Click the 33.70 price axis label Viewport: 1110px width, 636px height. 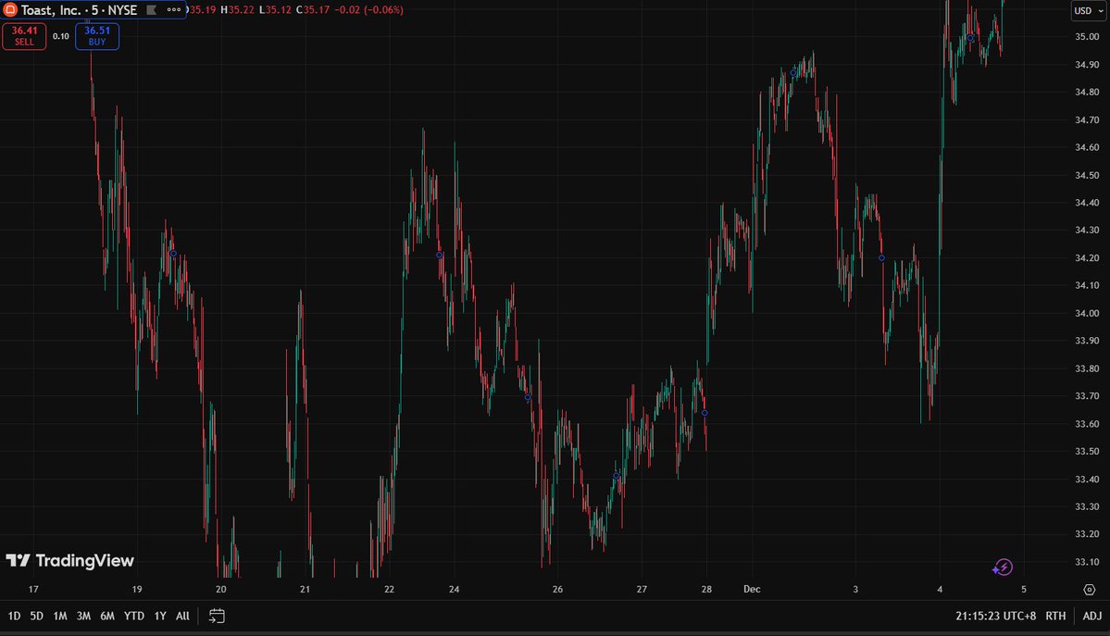tap(1087, 396)
